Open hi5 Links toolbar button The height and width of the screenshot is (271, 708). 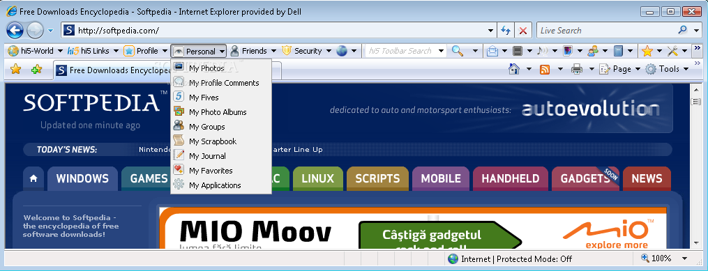(x=93, y=51)
